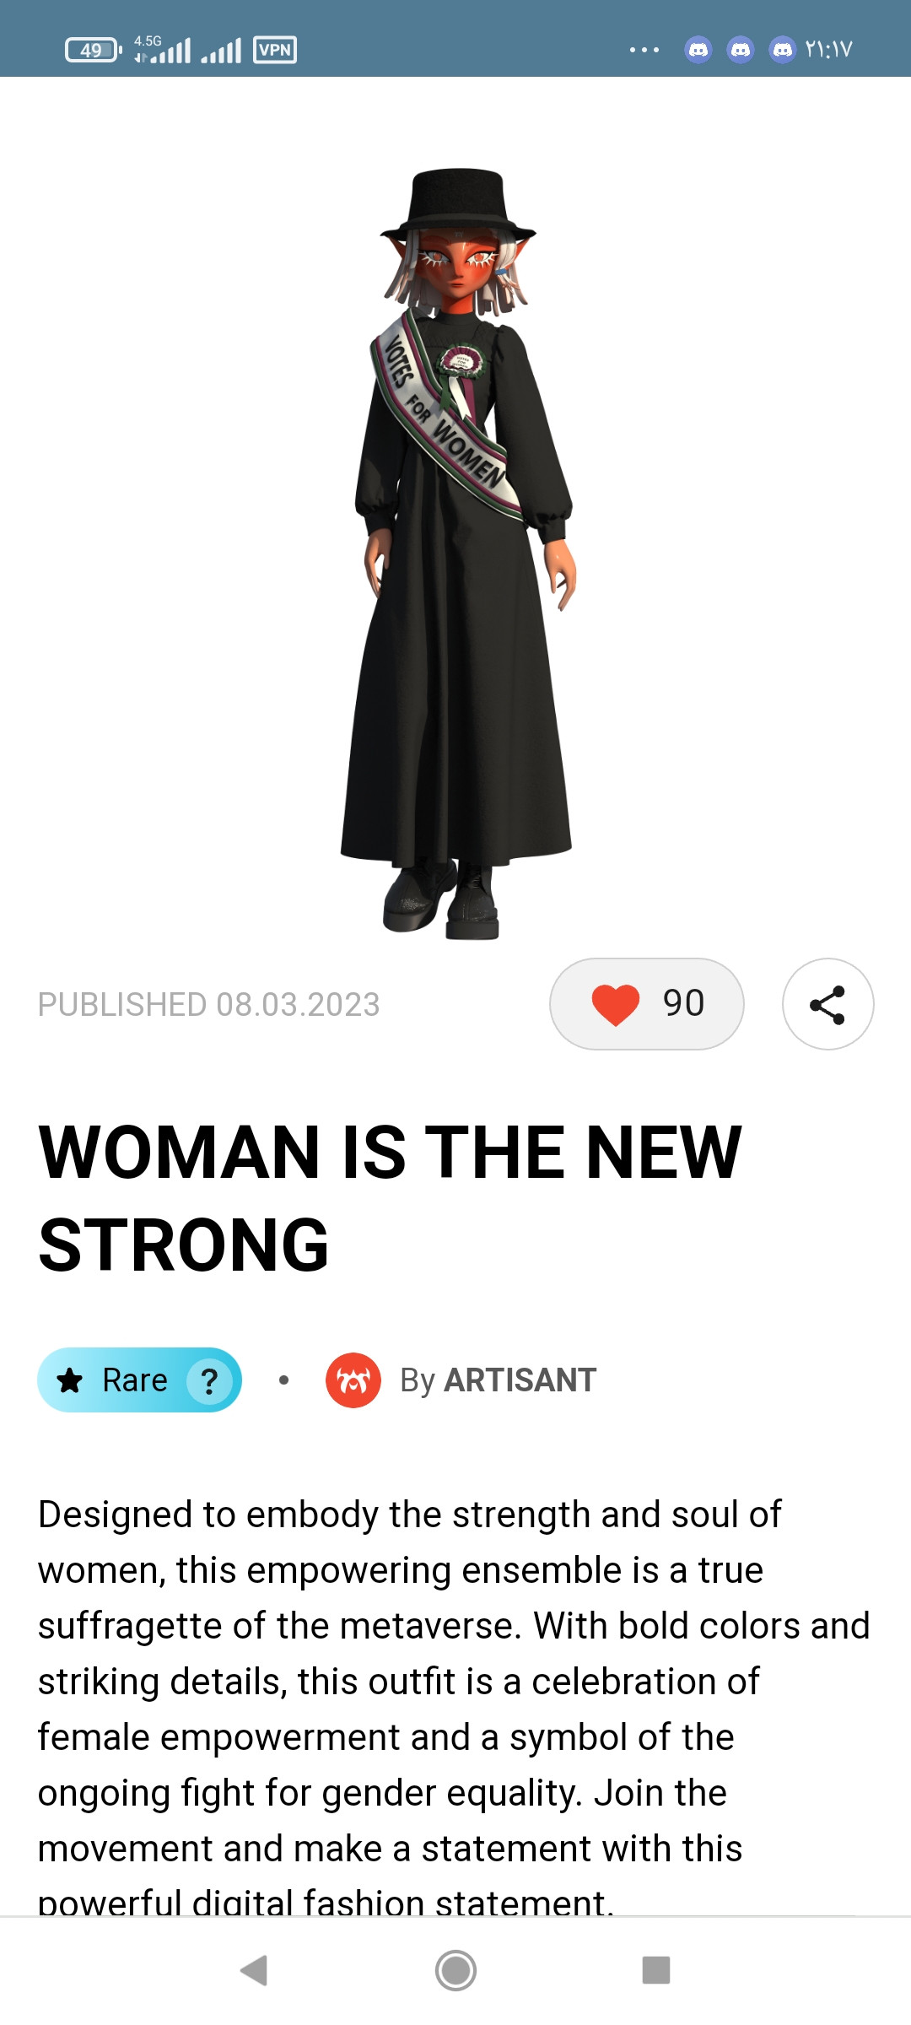
Task: Tap the battery 49 indicator
Action: coord(94,51)
